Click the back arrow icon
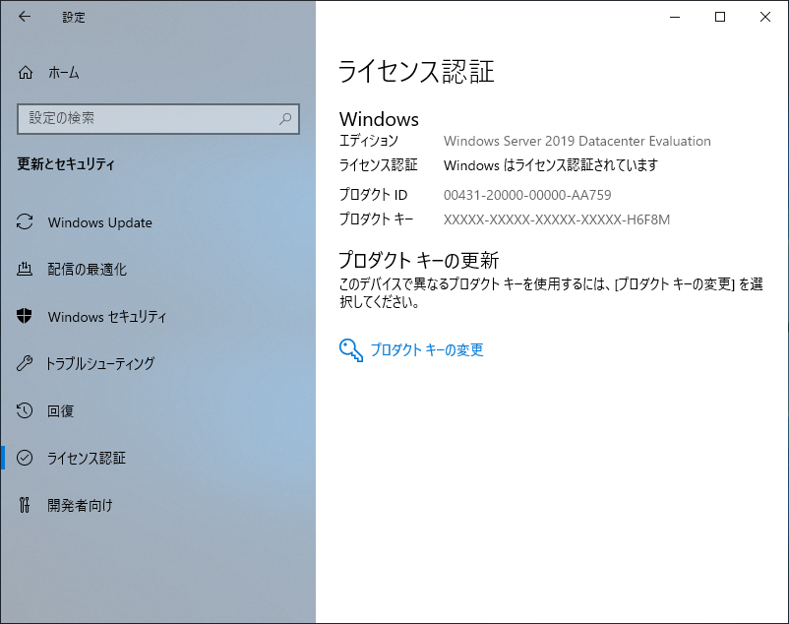This screenshot has width=789, height=624. [x=25, y=17]
